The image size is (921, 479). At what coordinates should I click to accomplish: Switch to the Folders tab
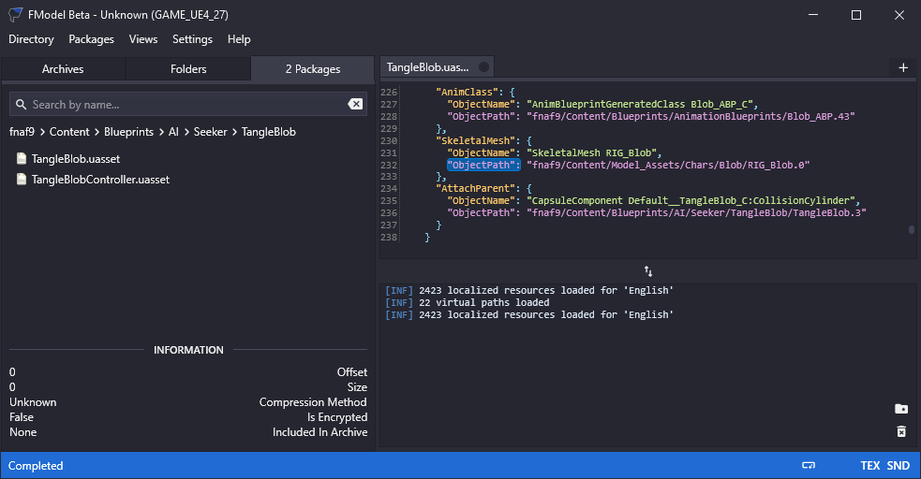188,69
